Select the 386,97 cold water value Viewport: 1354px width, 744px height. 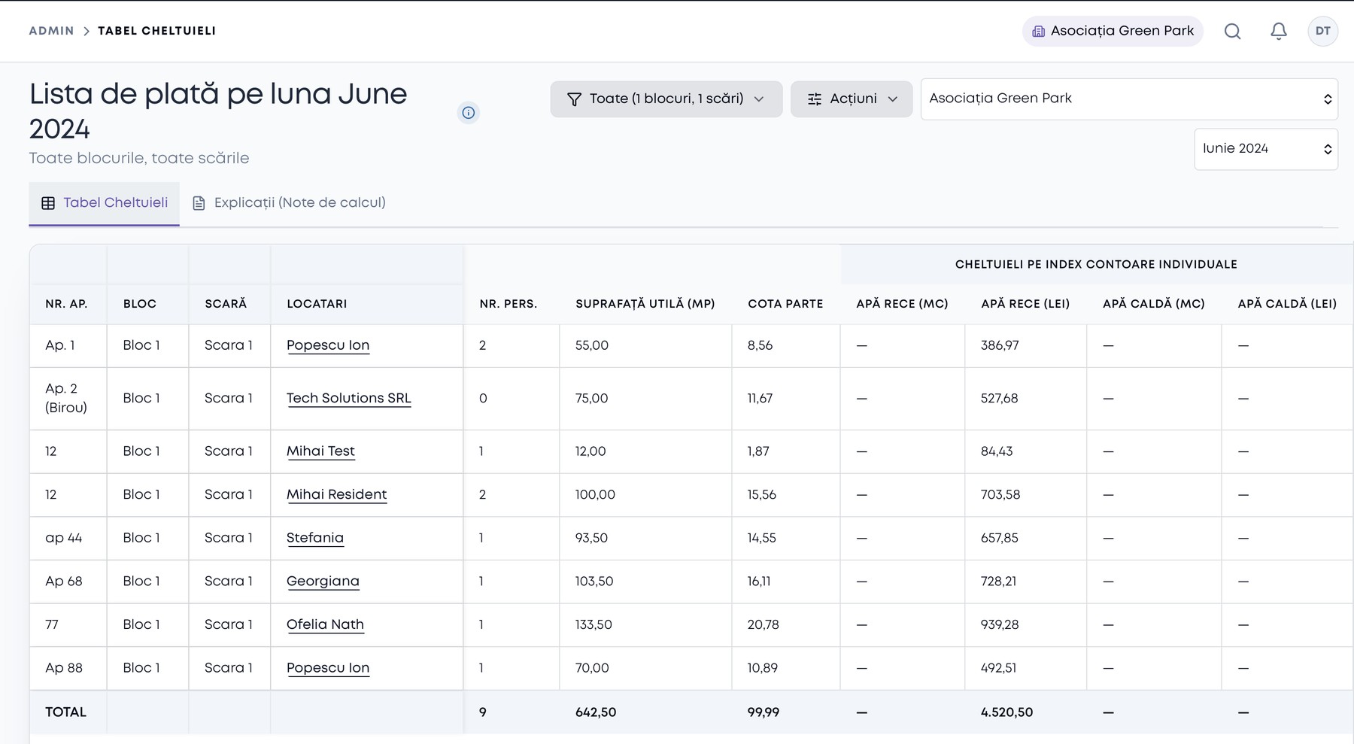(1000, 345)
